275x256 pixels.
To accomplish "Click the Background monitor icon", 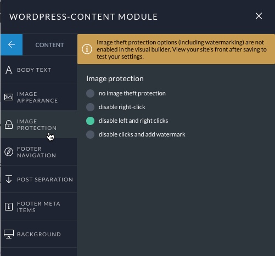I will tap(9, 234).
